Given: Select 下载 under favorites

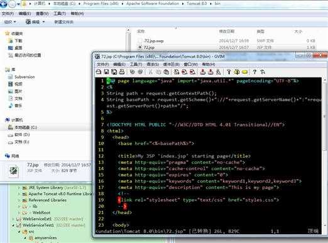Looking at the screenshot, I should tap(18, 41).
